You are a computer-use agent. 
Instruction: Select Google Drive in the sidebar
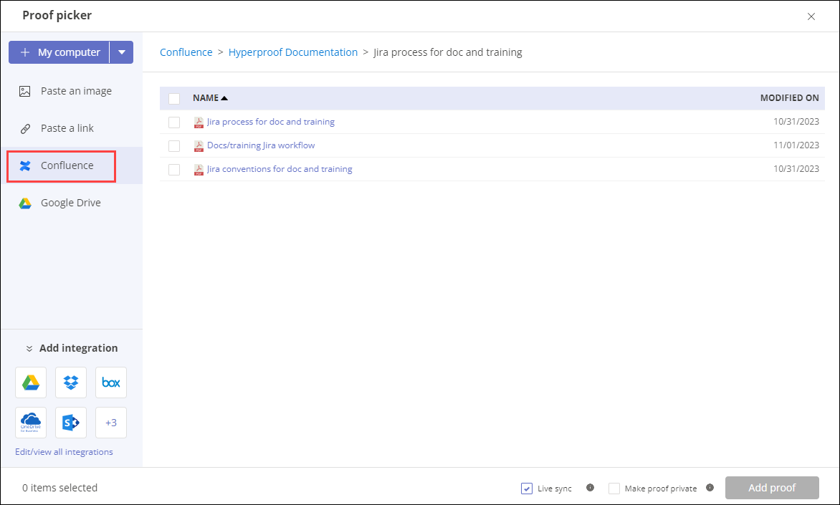click(x=72, y=203)
